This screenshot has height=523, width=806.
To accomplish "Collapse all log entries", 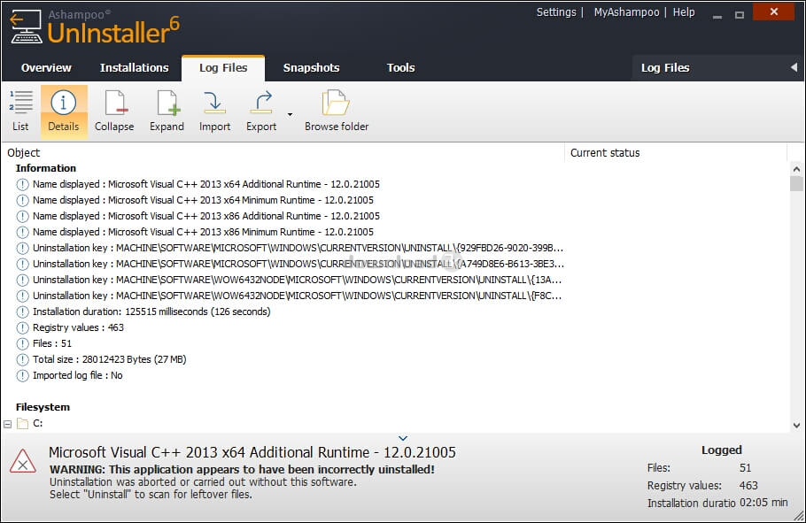I will point(114,111).
